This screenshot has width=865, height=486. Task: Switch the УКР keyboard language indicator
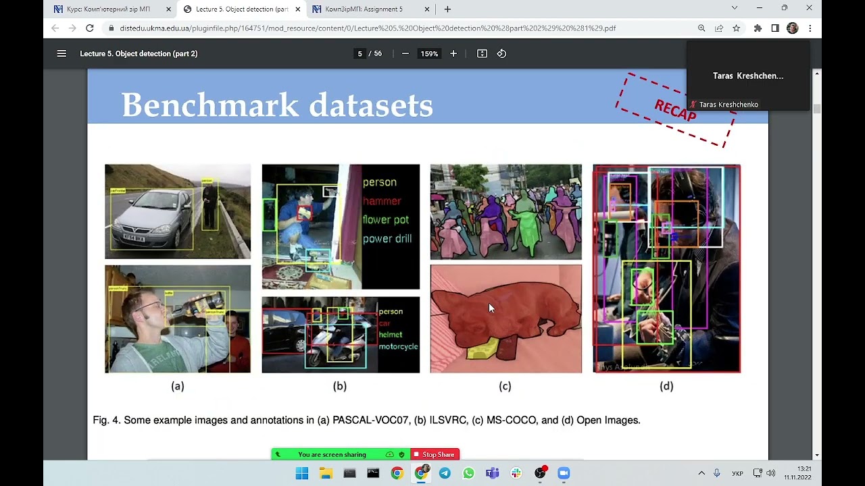(x=737, y=473)
